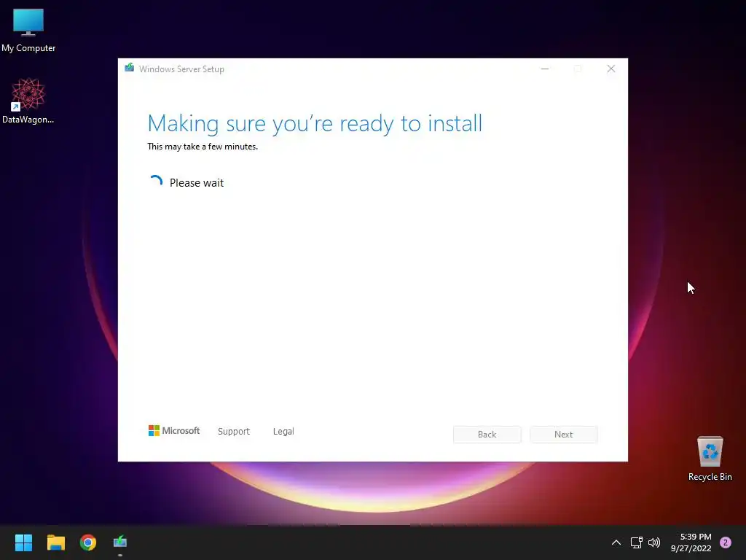The width and height of the screenshot is (746, 560).
Task: Open the volume speaker tray icon
Action: click(x=654, y=542)
